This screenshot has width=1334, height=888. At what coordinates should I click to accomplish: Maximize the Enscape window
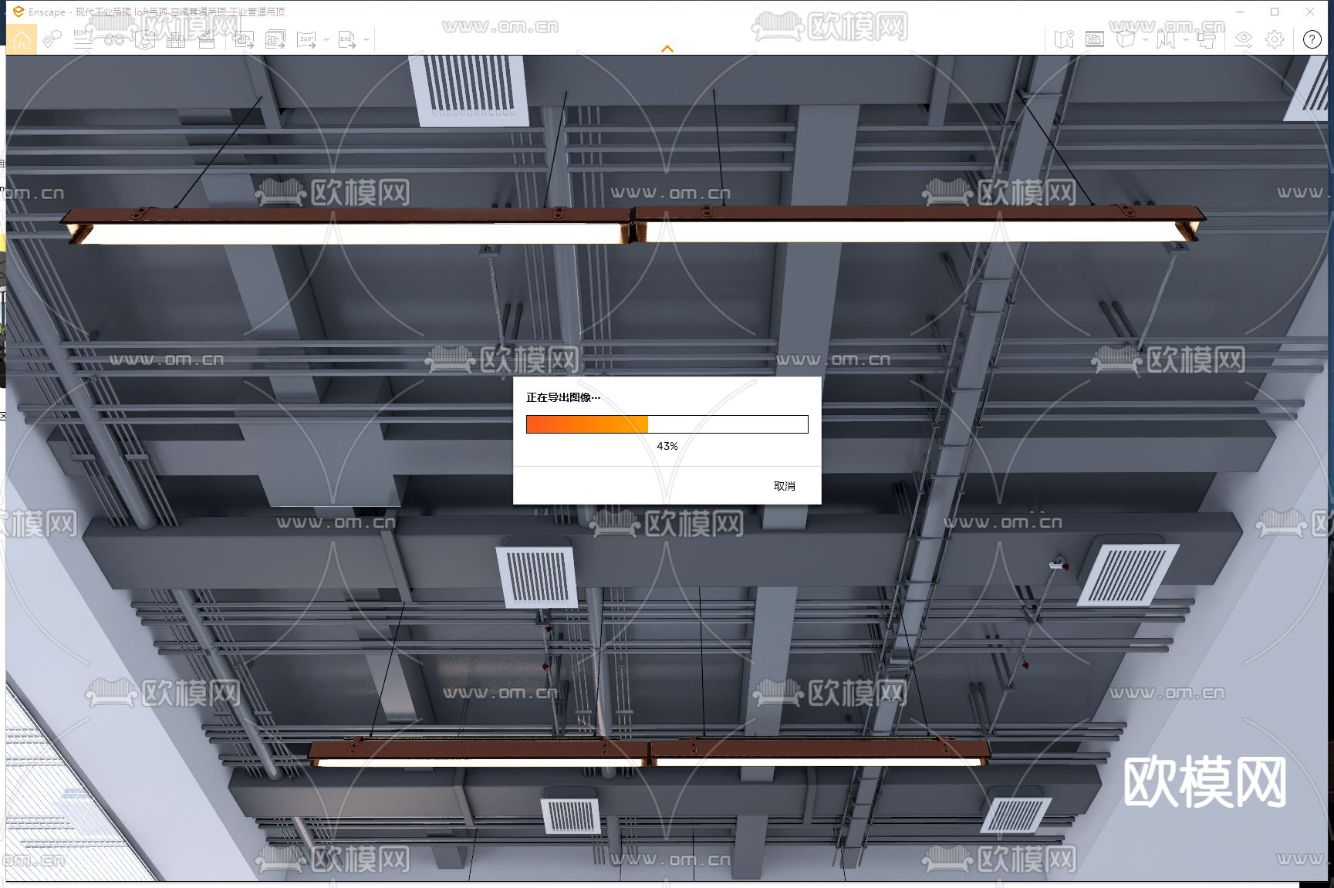pyautogui.click(x=1275, y=12)
